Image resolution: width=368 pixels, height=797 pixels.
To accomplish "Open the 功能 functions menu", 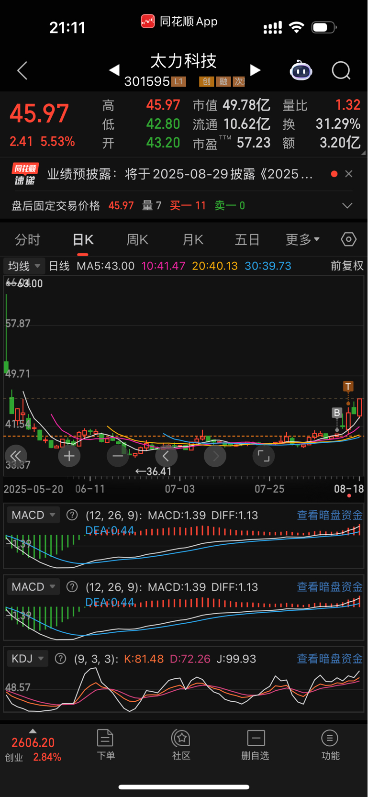I will [330, 745].
